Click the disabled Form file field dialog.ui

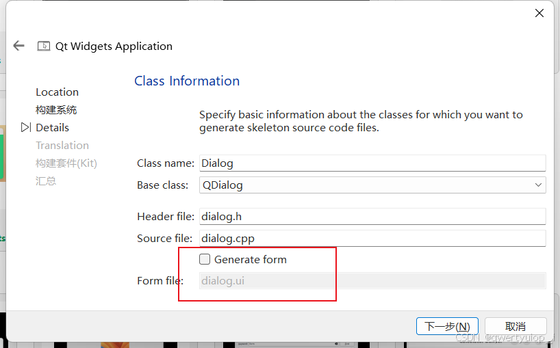point(372,280)
